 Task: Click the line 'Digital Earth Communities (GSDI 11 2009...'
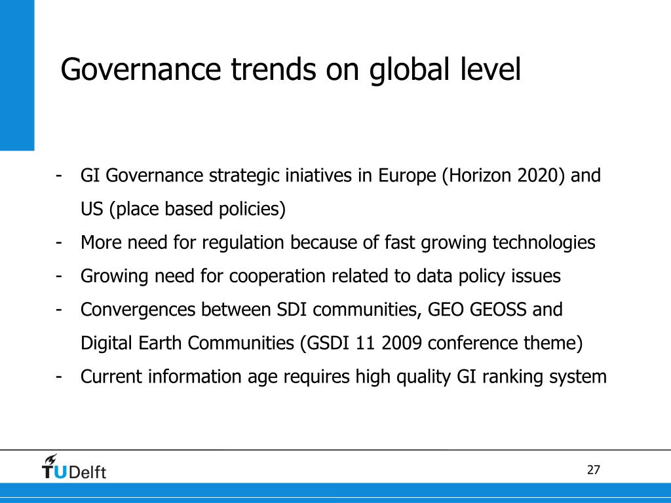332,343
